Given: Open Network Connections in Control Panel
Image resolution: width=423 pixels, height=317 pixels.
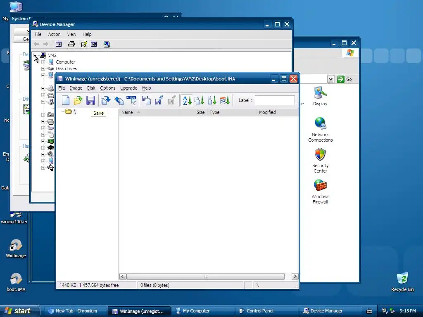Looking at the screenshot, I should pos(320,130).
